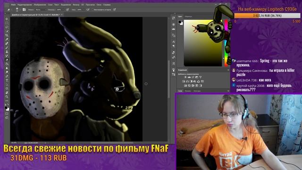
Task: Toggle the brush settings panel button
Action: click(x=24, y=9)
